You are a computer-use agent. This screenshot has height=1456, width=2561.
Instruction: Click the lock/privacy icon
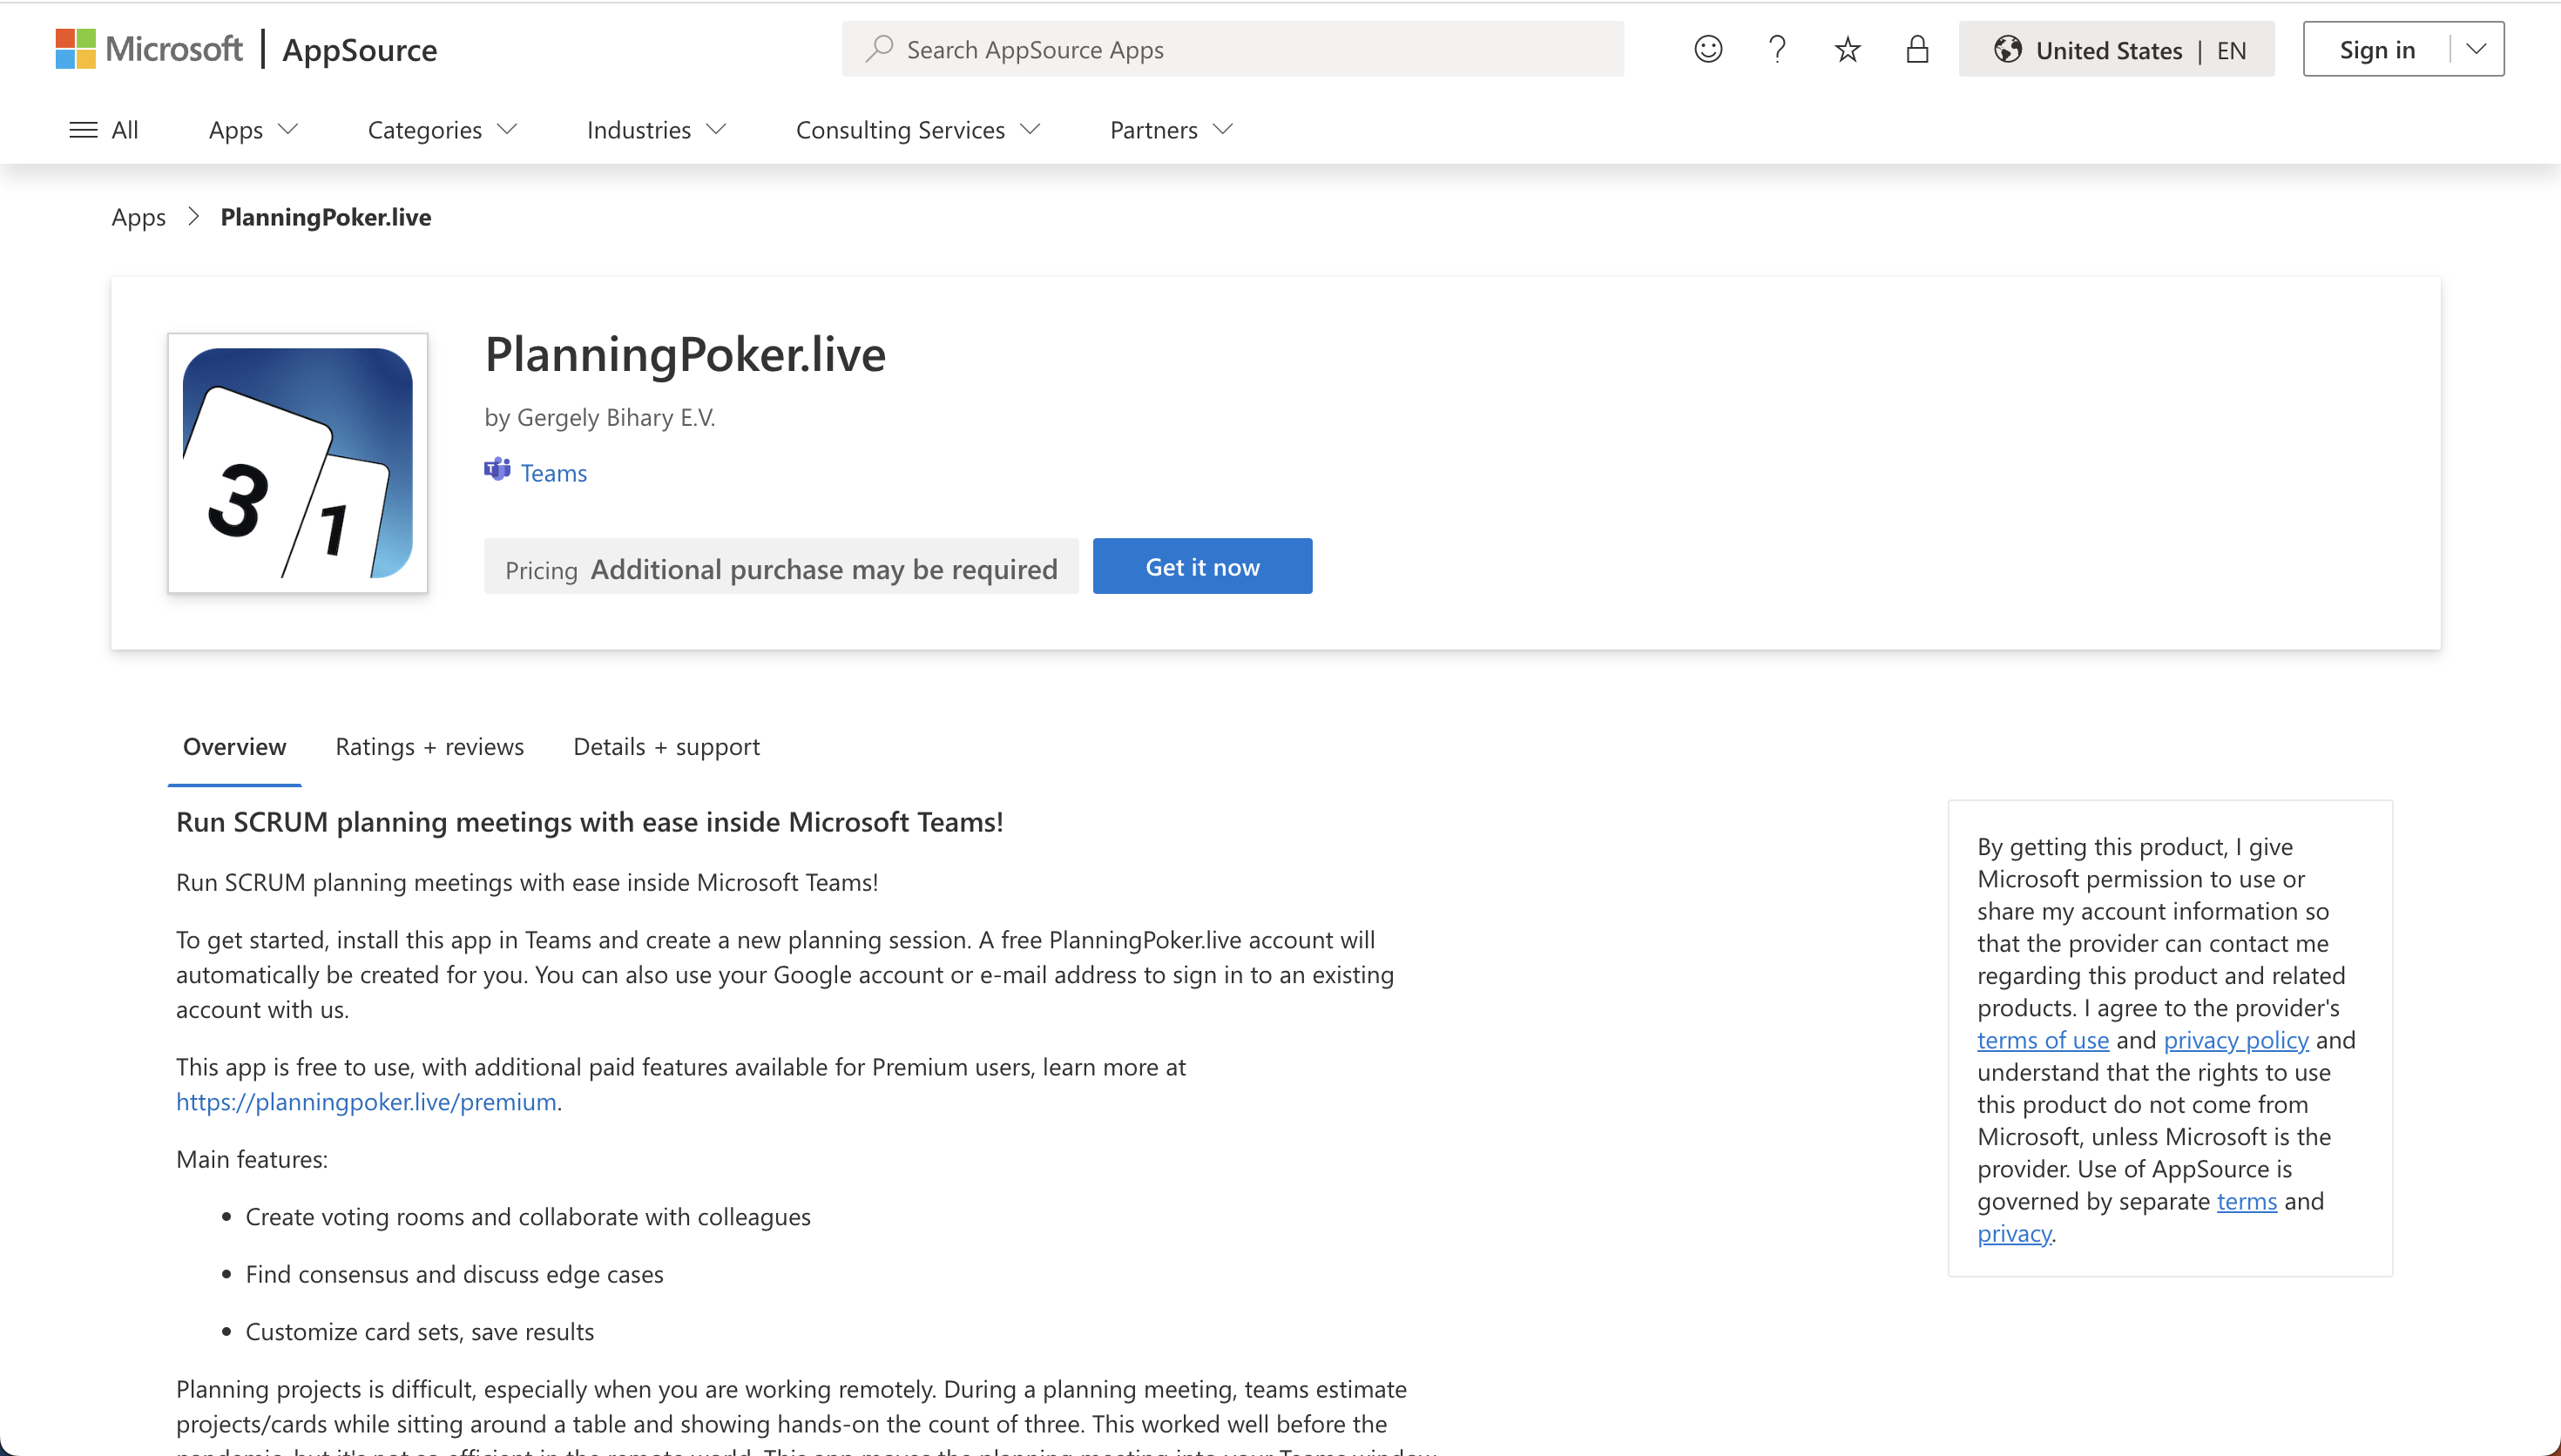click(1916, 50)
